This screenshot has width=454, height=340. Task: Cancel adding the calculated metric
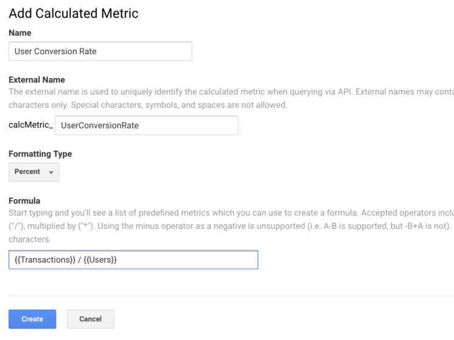[x=91, y=319]
